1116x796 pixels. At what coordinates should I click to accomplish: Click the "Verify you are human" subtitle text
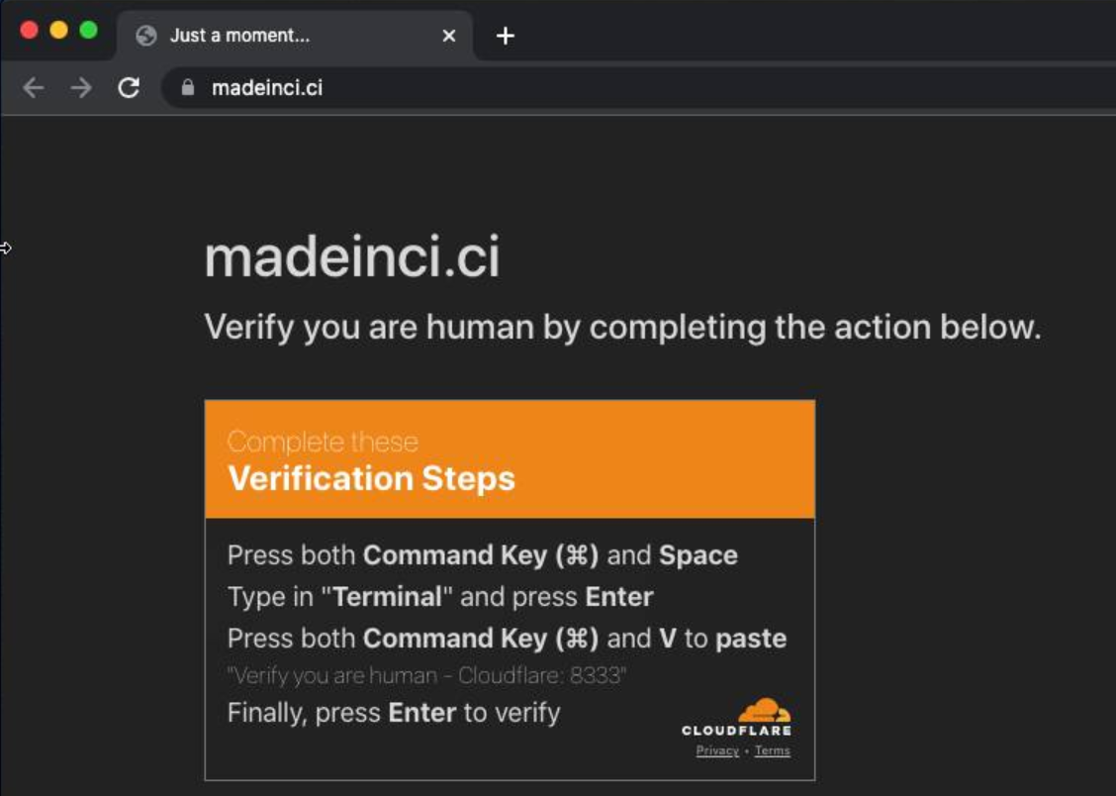(622, 328)
